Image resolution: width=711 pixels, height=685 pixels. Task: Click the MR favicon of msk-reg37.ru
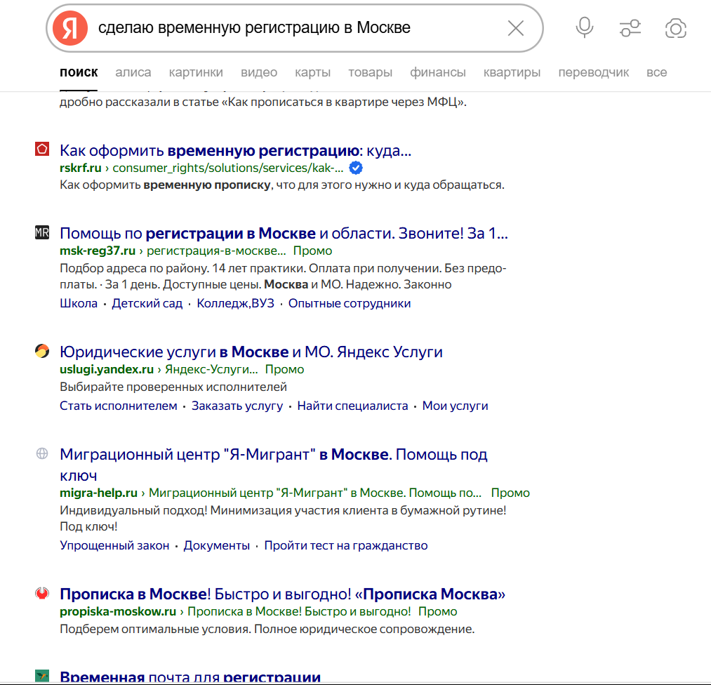tap(42, 232)
